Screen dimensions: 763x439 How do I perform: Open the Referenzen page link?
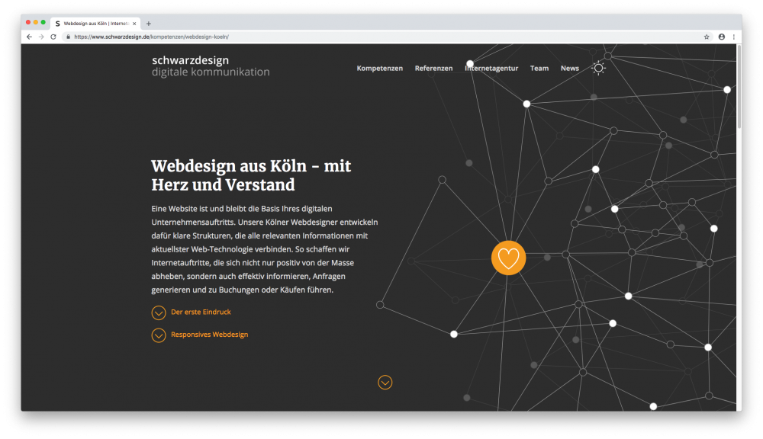click(433, 68)
